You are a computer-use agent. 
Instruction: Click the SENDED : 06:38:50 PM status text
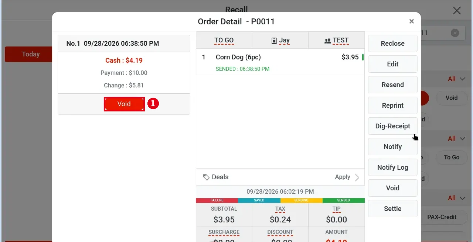242,69
